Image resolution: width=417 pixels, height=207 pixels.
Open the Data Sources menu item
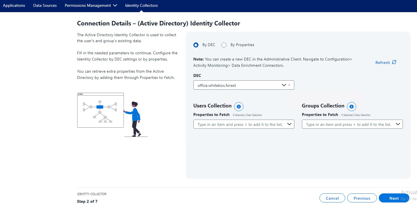[x=45, y=5]
